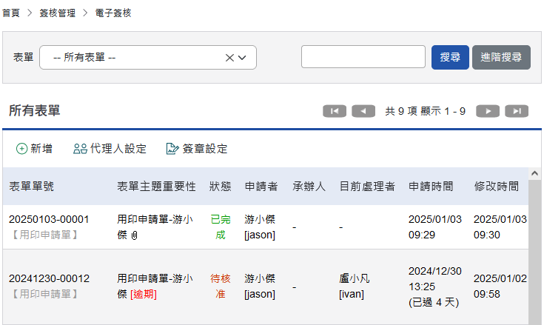Click application time 2025/01/03 09:29
The height and width of the screenshot is (325, 544).
tap(435, 227)
